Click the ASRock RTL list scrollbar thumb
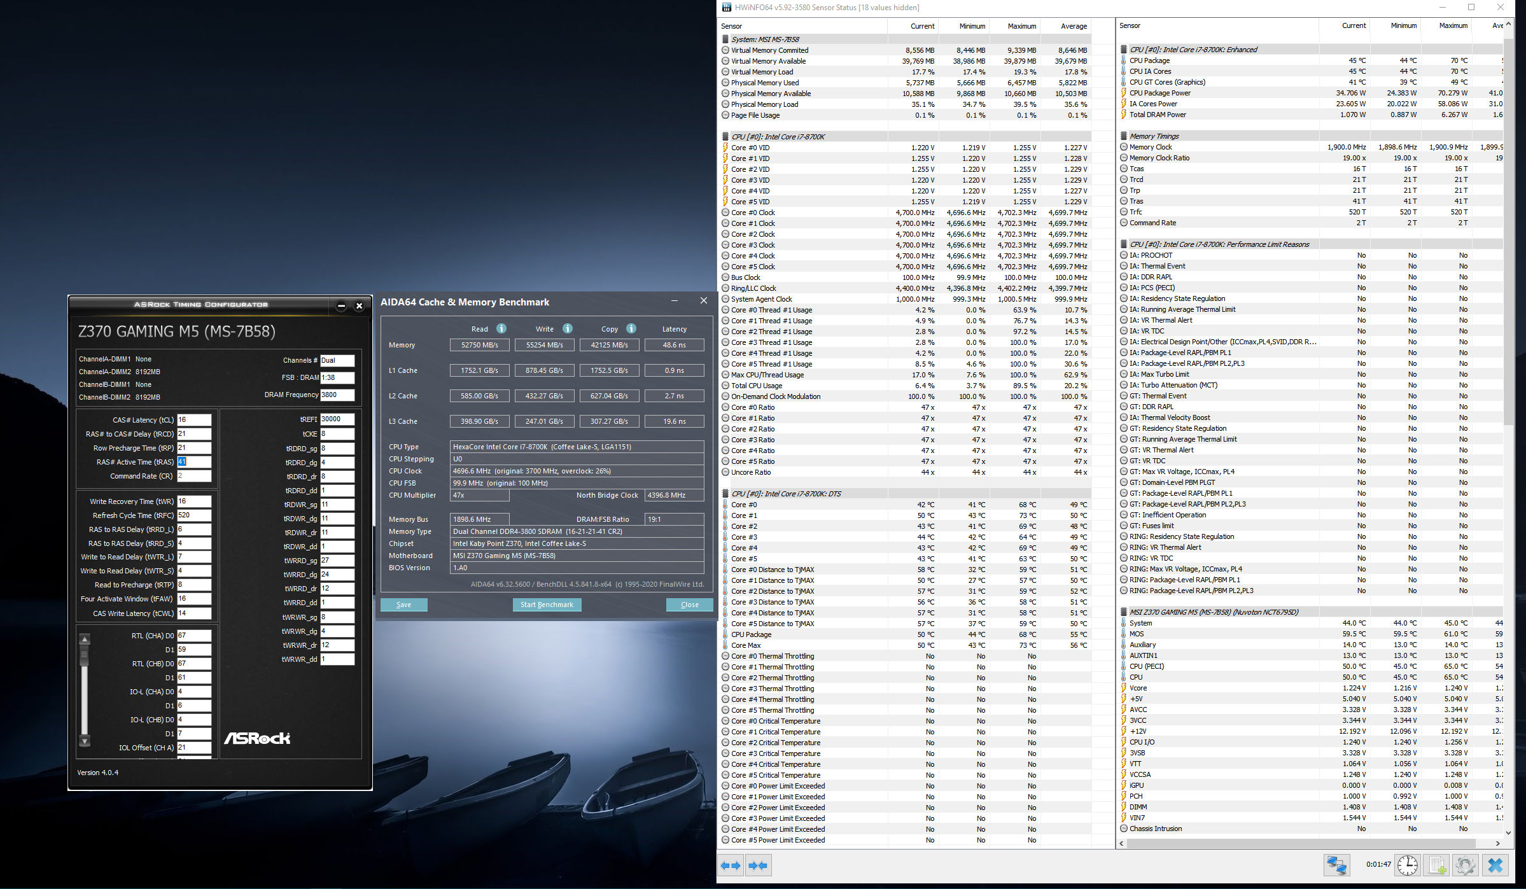This screenshot has height=889, width=1526. coord(85,655)
